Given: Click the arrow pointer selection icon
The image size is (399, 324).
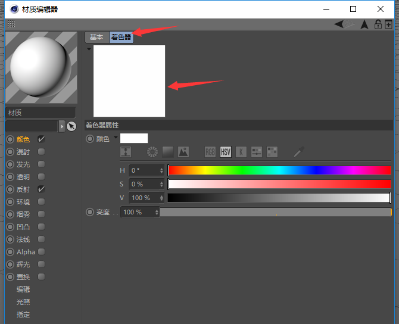Looking at the screenshot, I should coord(71,126).
